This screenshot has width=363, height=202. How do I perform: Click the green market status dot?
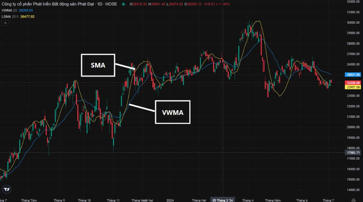[x=123, y=4]
